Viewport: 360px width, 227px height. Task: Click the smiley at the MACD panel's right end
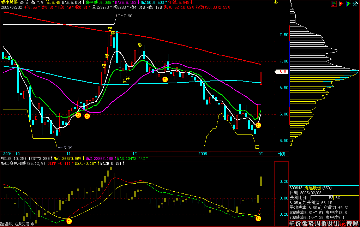[x=259, y=219]
